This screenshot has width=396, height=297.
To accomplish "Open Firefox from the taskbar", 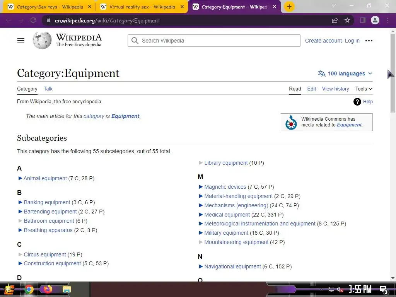I will coord(48,289).
